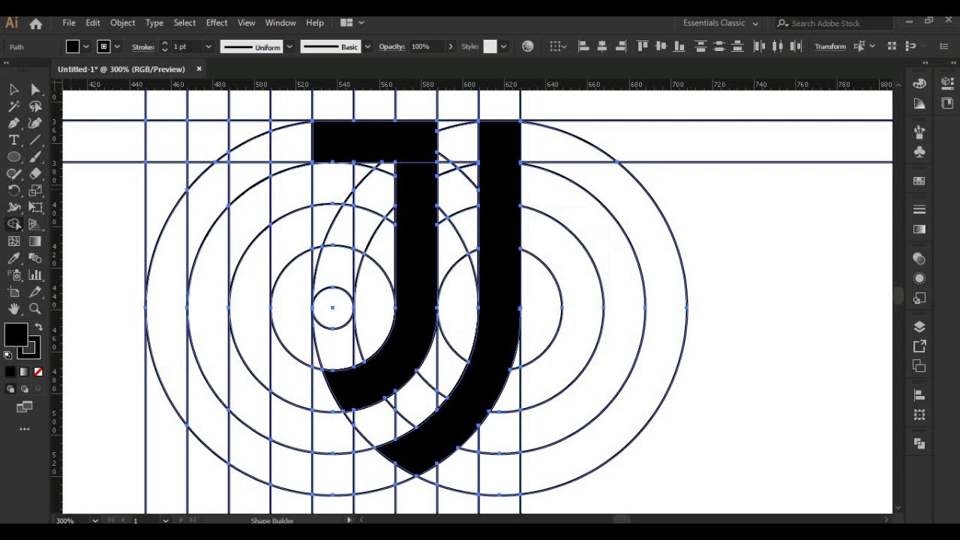Viewport: 960px width, 540px height.
Task: Open the zoom level dropdown at 300%
Action: (x=95, y=520)
